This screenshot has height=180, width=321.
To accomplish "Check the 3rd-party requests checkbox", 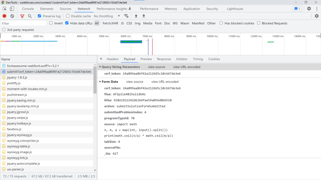I will click(x=4, y=30).
